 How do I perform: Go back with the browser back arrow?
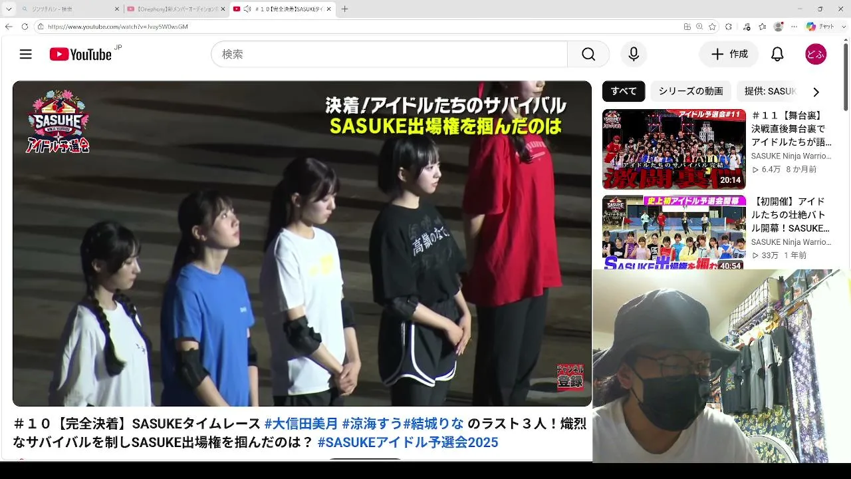(9, 27)
